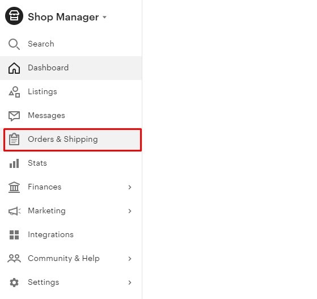Expand the Community & Help chevron
317x299 pixels.
pos(130,259)
